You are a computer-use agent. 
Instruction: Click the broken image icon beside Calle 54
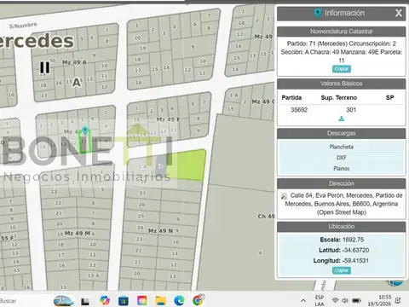click(284, 196)
